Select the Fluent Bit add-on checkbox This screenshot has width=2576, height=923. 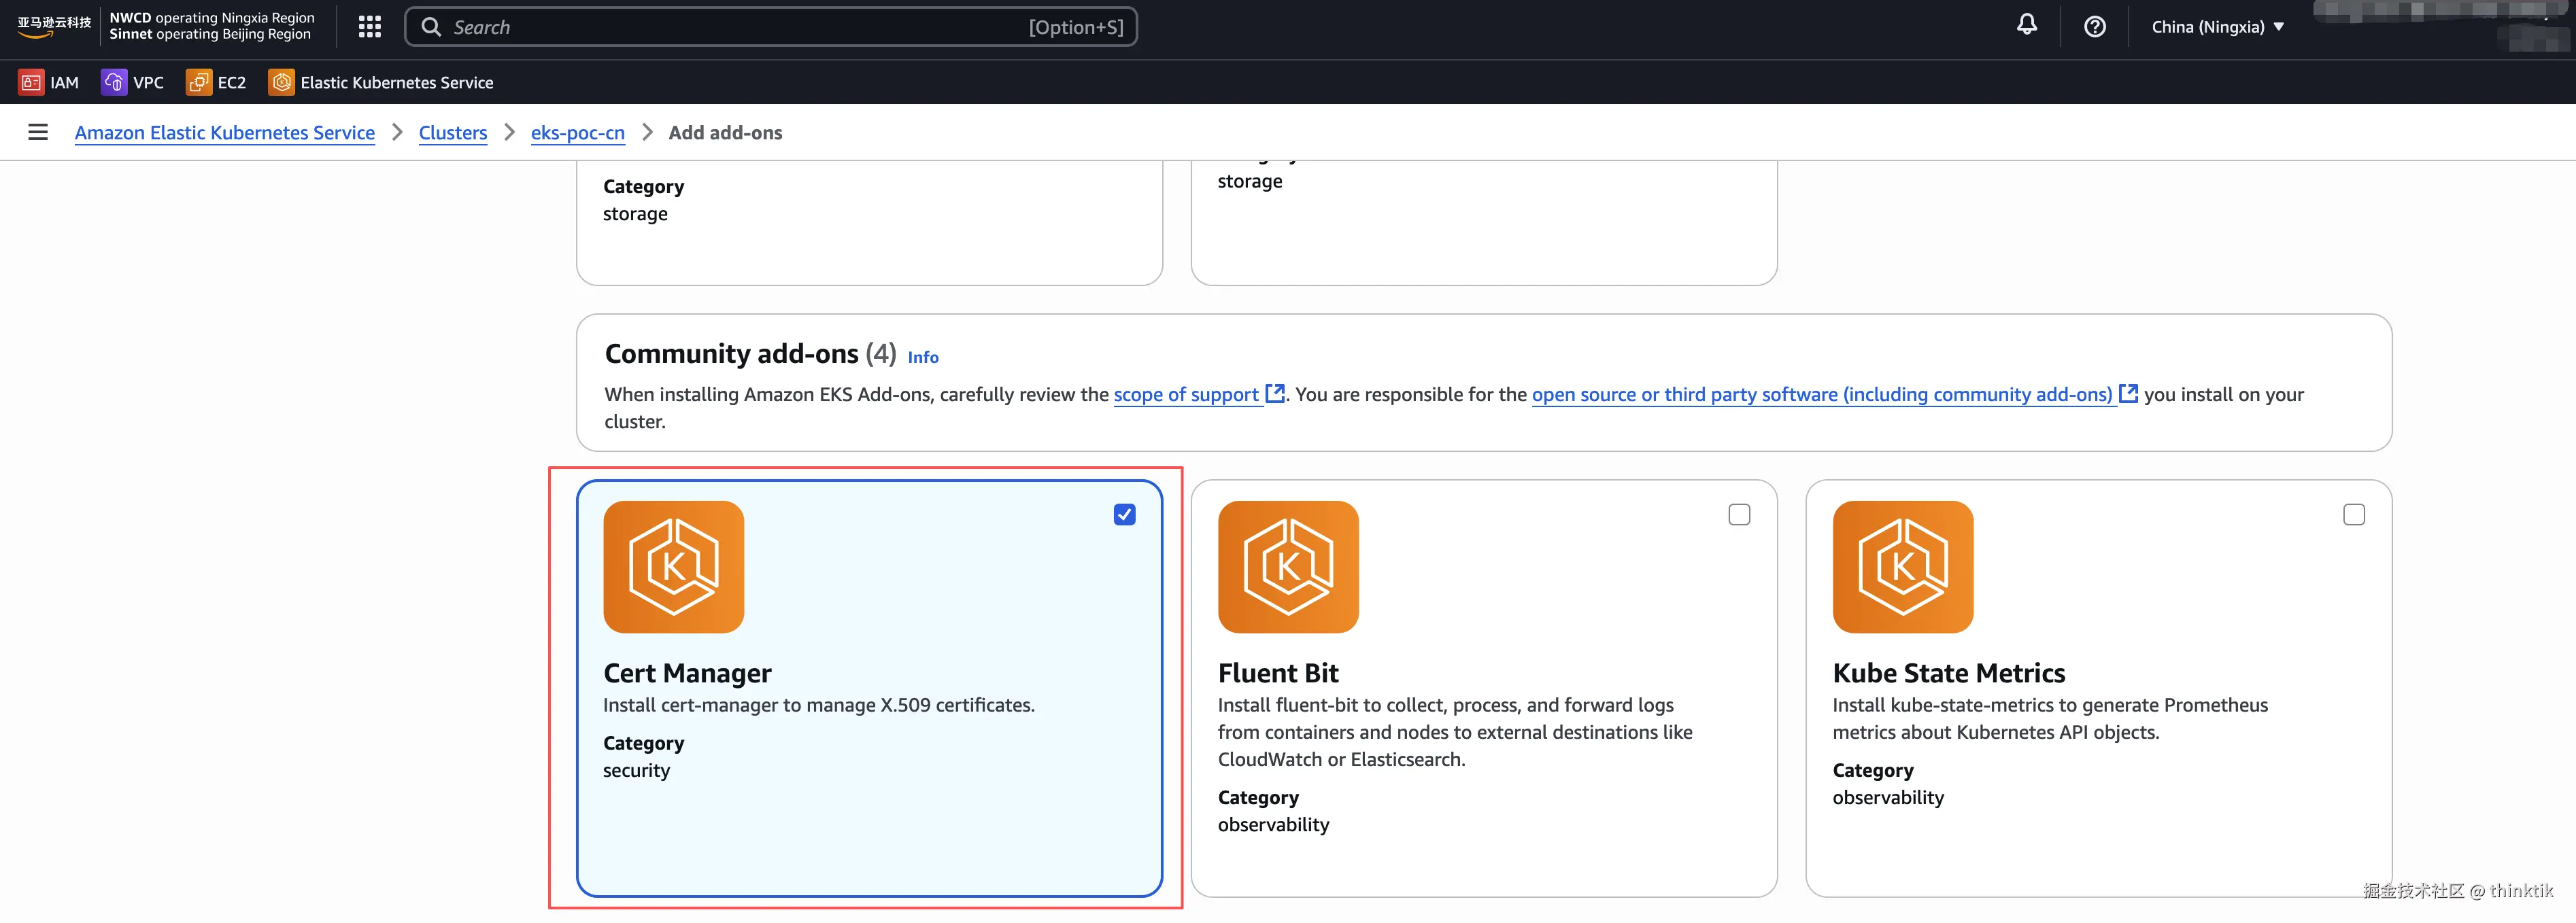click(x=1739, y=515)
